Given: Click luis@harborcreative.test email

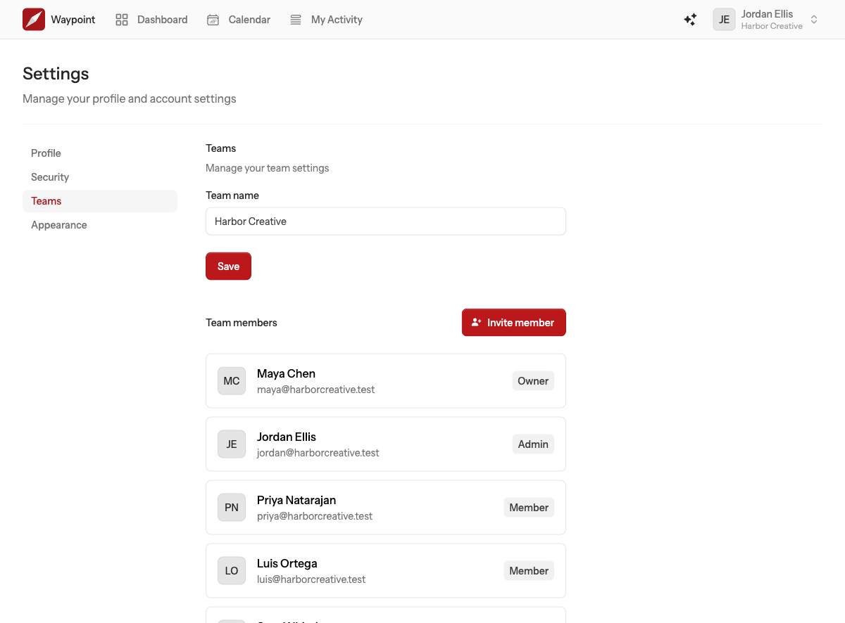Looking at the screenshot, I should (x=311, y=579).
